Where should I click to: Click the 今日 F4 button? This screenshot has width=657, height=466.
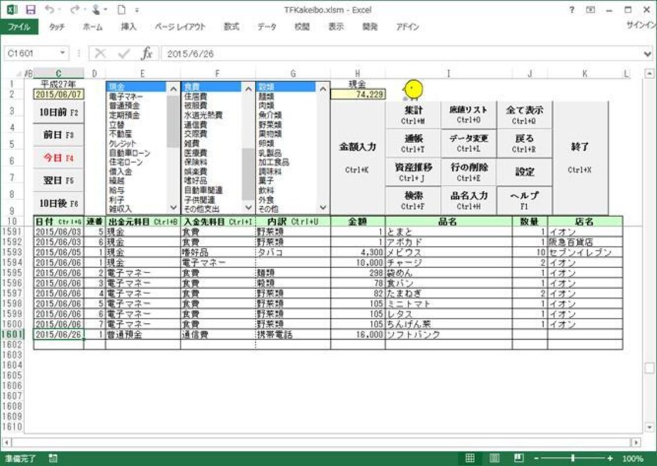[x=59, y=157]
